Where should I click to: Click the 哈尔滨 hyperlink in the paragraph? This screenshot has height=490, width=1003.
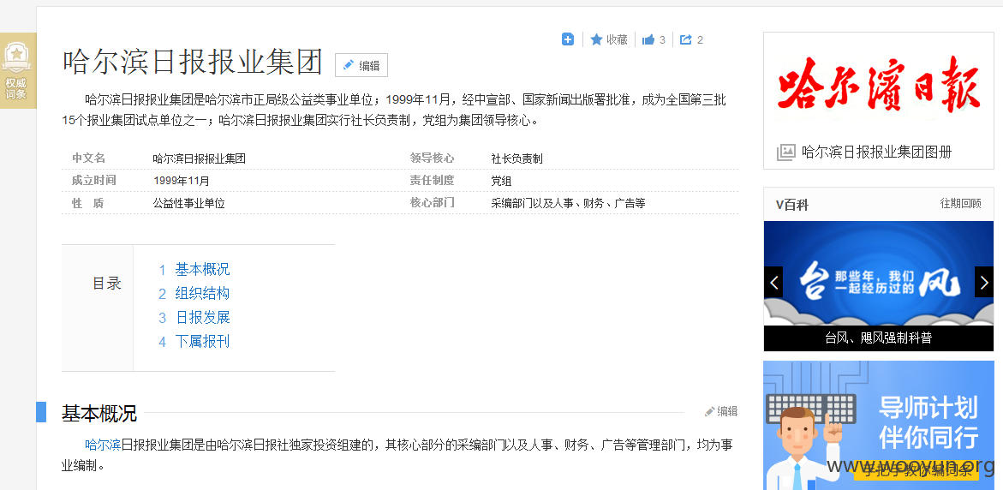[103, 445]
